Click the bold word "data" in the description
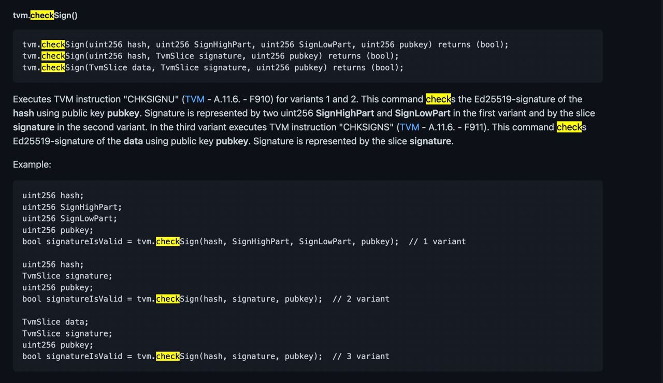This screenshot has height=383, width=663. coord(133,141)
